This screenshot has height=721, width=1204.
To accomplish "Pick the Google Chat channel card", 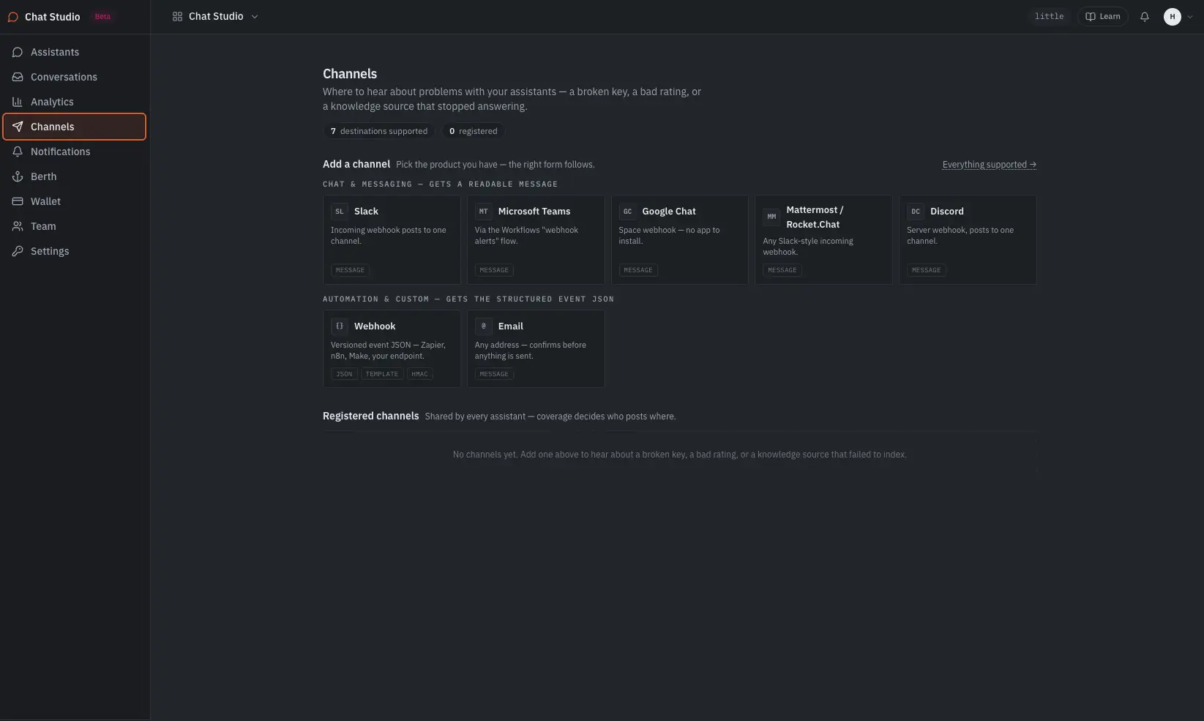I will coord(680,239).
